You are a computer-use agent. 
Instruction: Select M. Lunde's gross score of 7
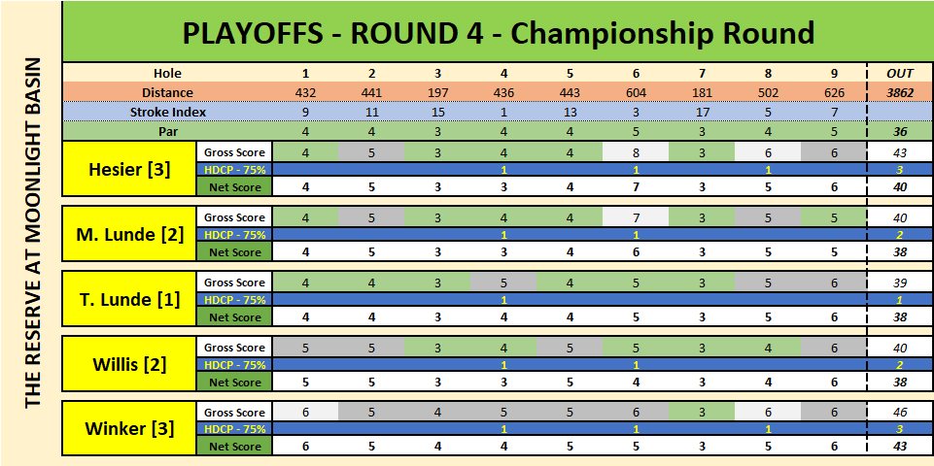(x=636, y=216)
